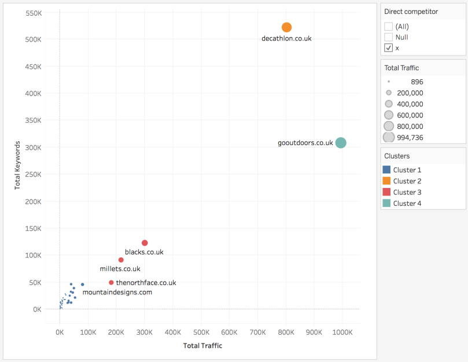Click the thenorthface.co.uk label
The image size is (468, 362).
[146, 283]
